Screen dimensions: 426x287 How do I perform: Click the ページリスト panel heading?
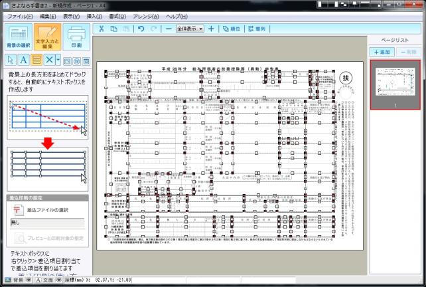[395, 41]
